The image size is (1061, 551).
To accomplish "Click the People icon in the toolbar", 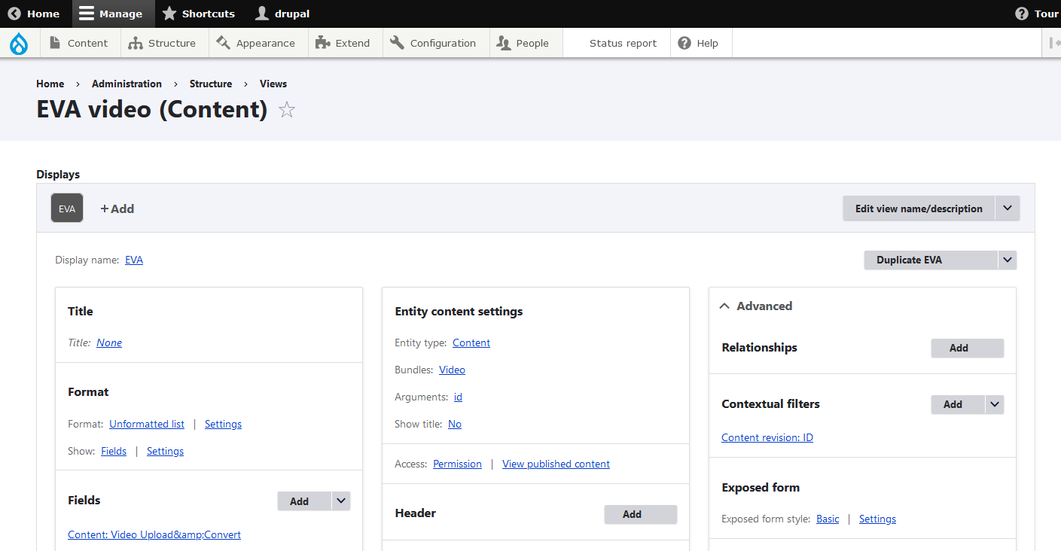I will click(502, 42).
